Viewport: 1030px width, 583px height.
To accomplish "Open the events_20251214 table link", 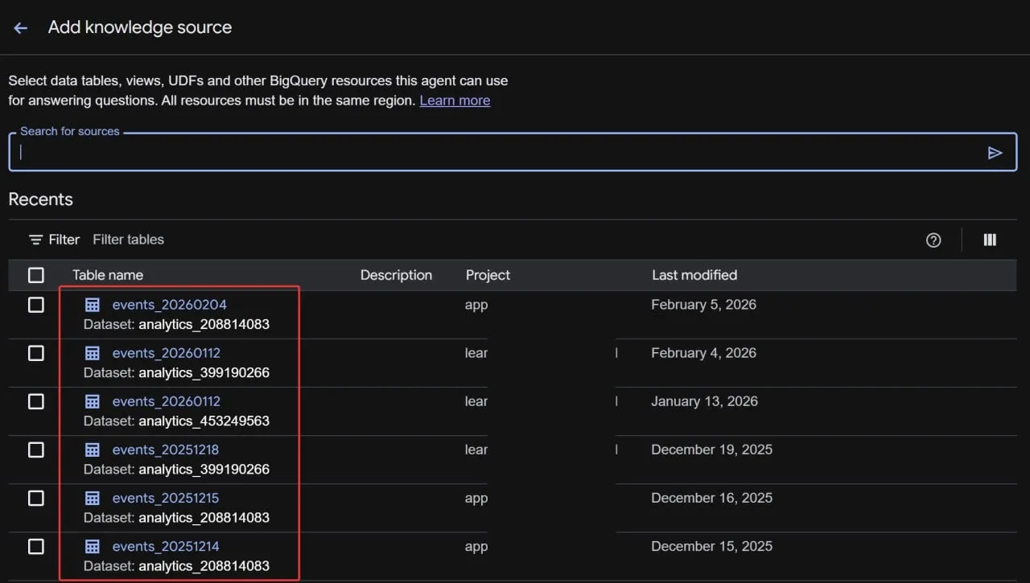I will [166, 546].
